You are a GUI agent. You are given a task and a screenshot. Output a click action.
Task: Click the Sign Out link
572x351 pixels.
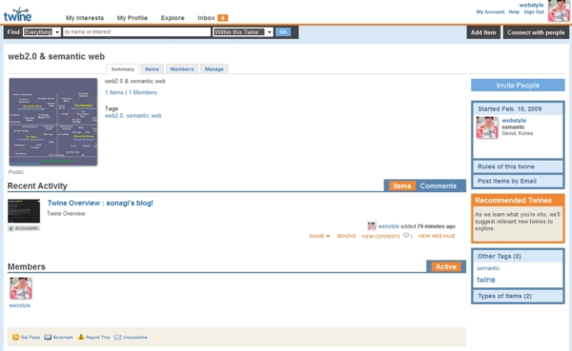point(534,12)
